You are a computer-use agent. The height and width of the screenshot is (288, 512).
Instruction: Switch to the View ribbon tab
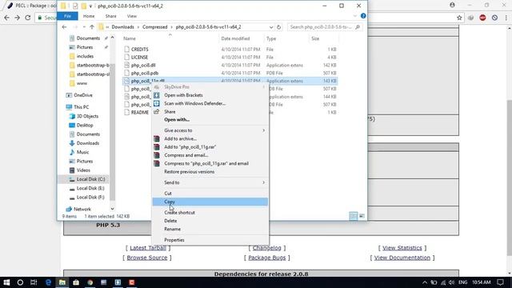point(131,16)
